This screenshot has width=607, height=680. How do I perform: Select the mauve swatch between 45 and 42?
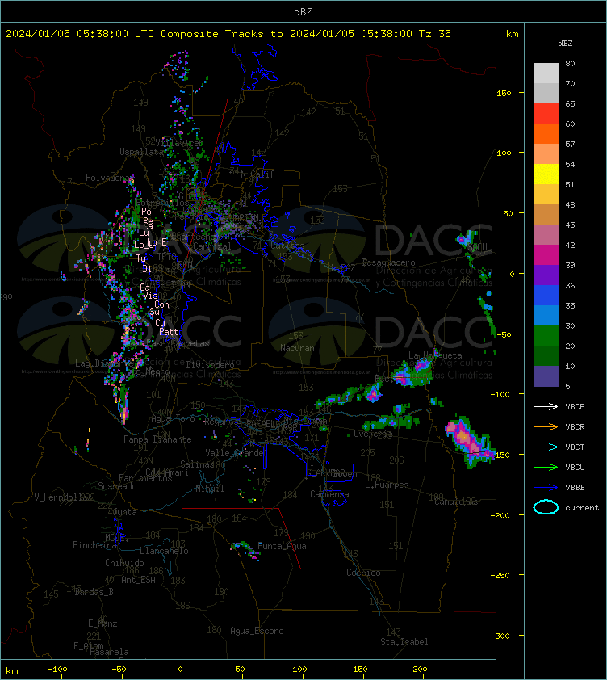tap(546, 235)
